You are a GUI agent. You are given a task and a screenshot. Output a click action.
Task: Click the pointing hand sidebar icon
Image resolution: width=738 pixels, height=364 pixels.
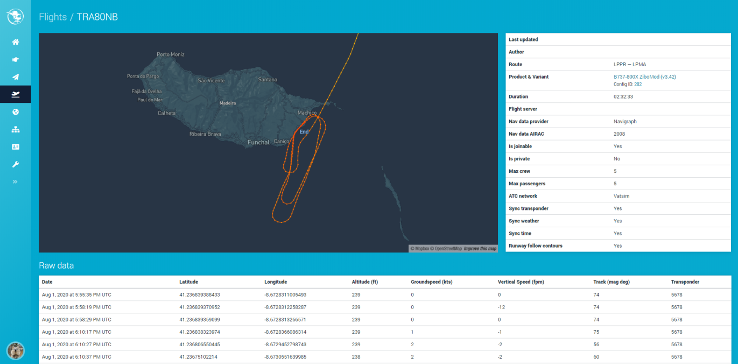[16, 60]
